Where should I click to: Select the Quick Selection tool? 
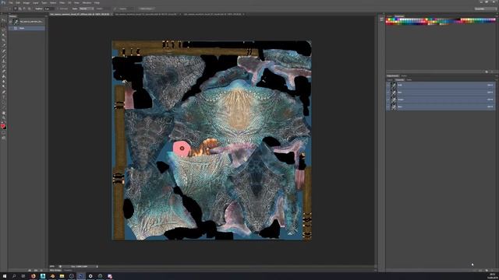pos(4,35)
